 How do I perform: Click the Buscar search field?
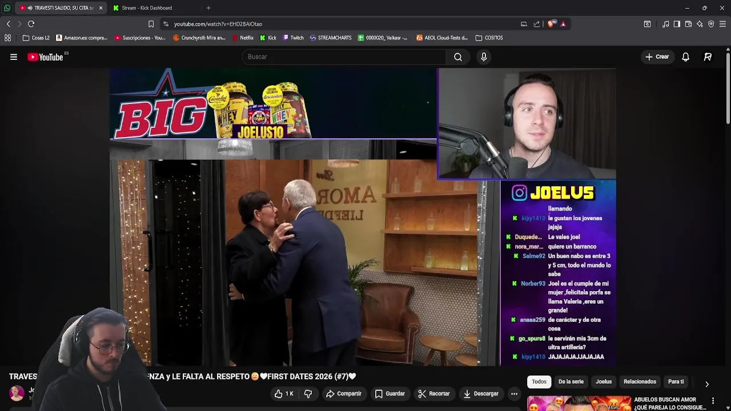click(x=343, y=57)
